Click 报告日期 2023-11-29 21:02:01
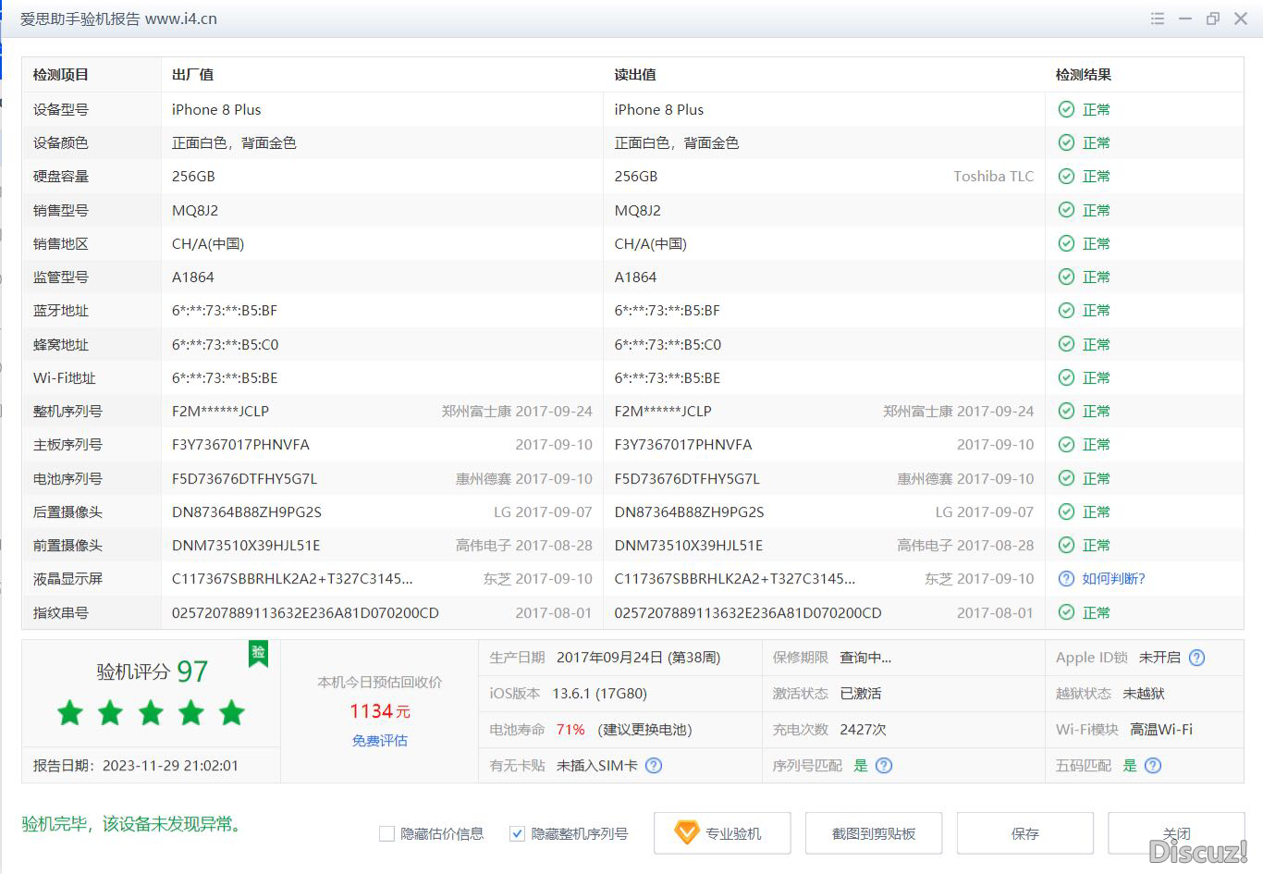 click(136, 765)
